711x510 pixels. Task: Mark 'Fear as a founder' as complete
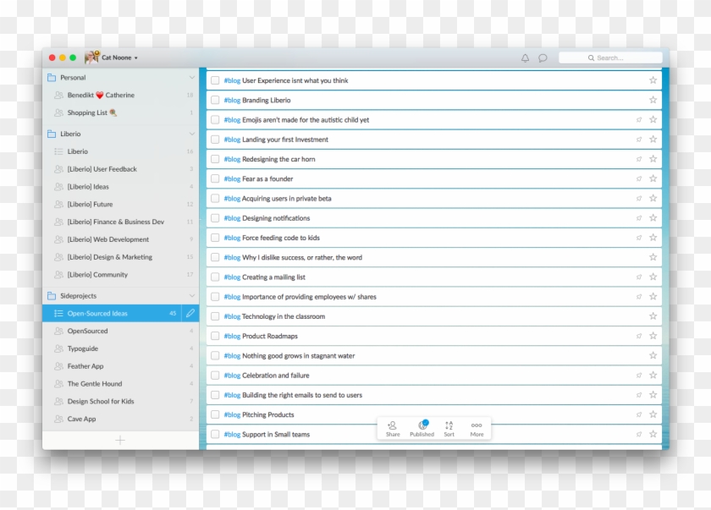[x=215, y=178]
